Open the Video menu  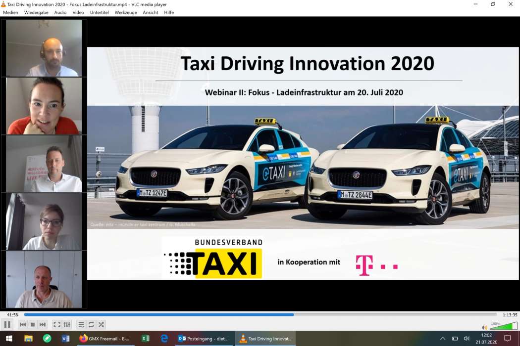(x=78, y=12)
